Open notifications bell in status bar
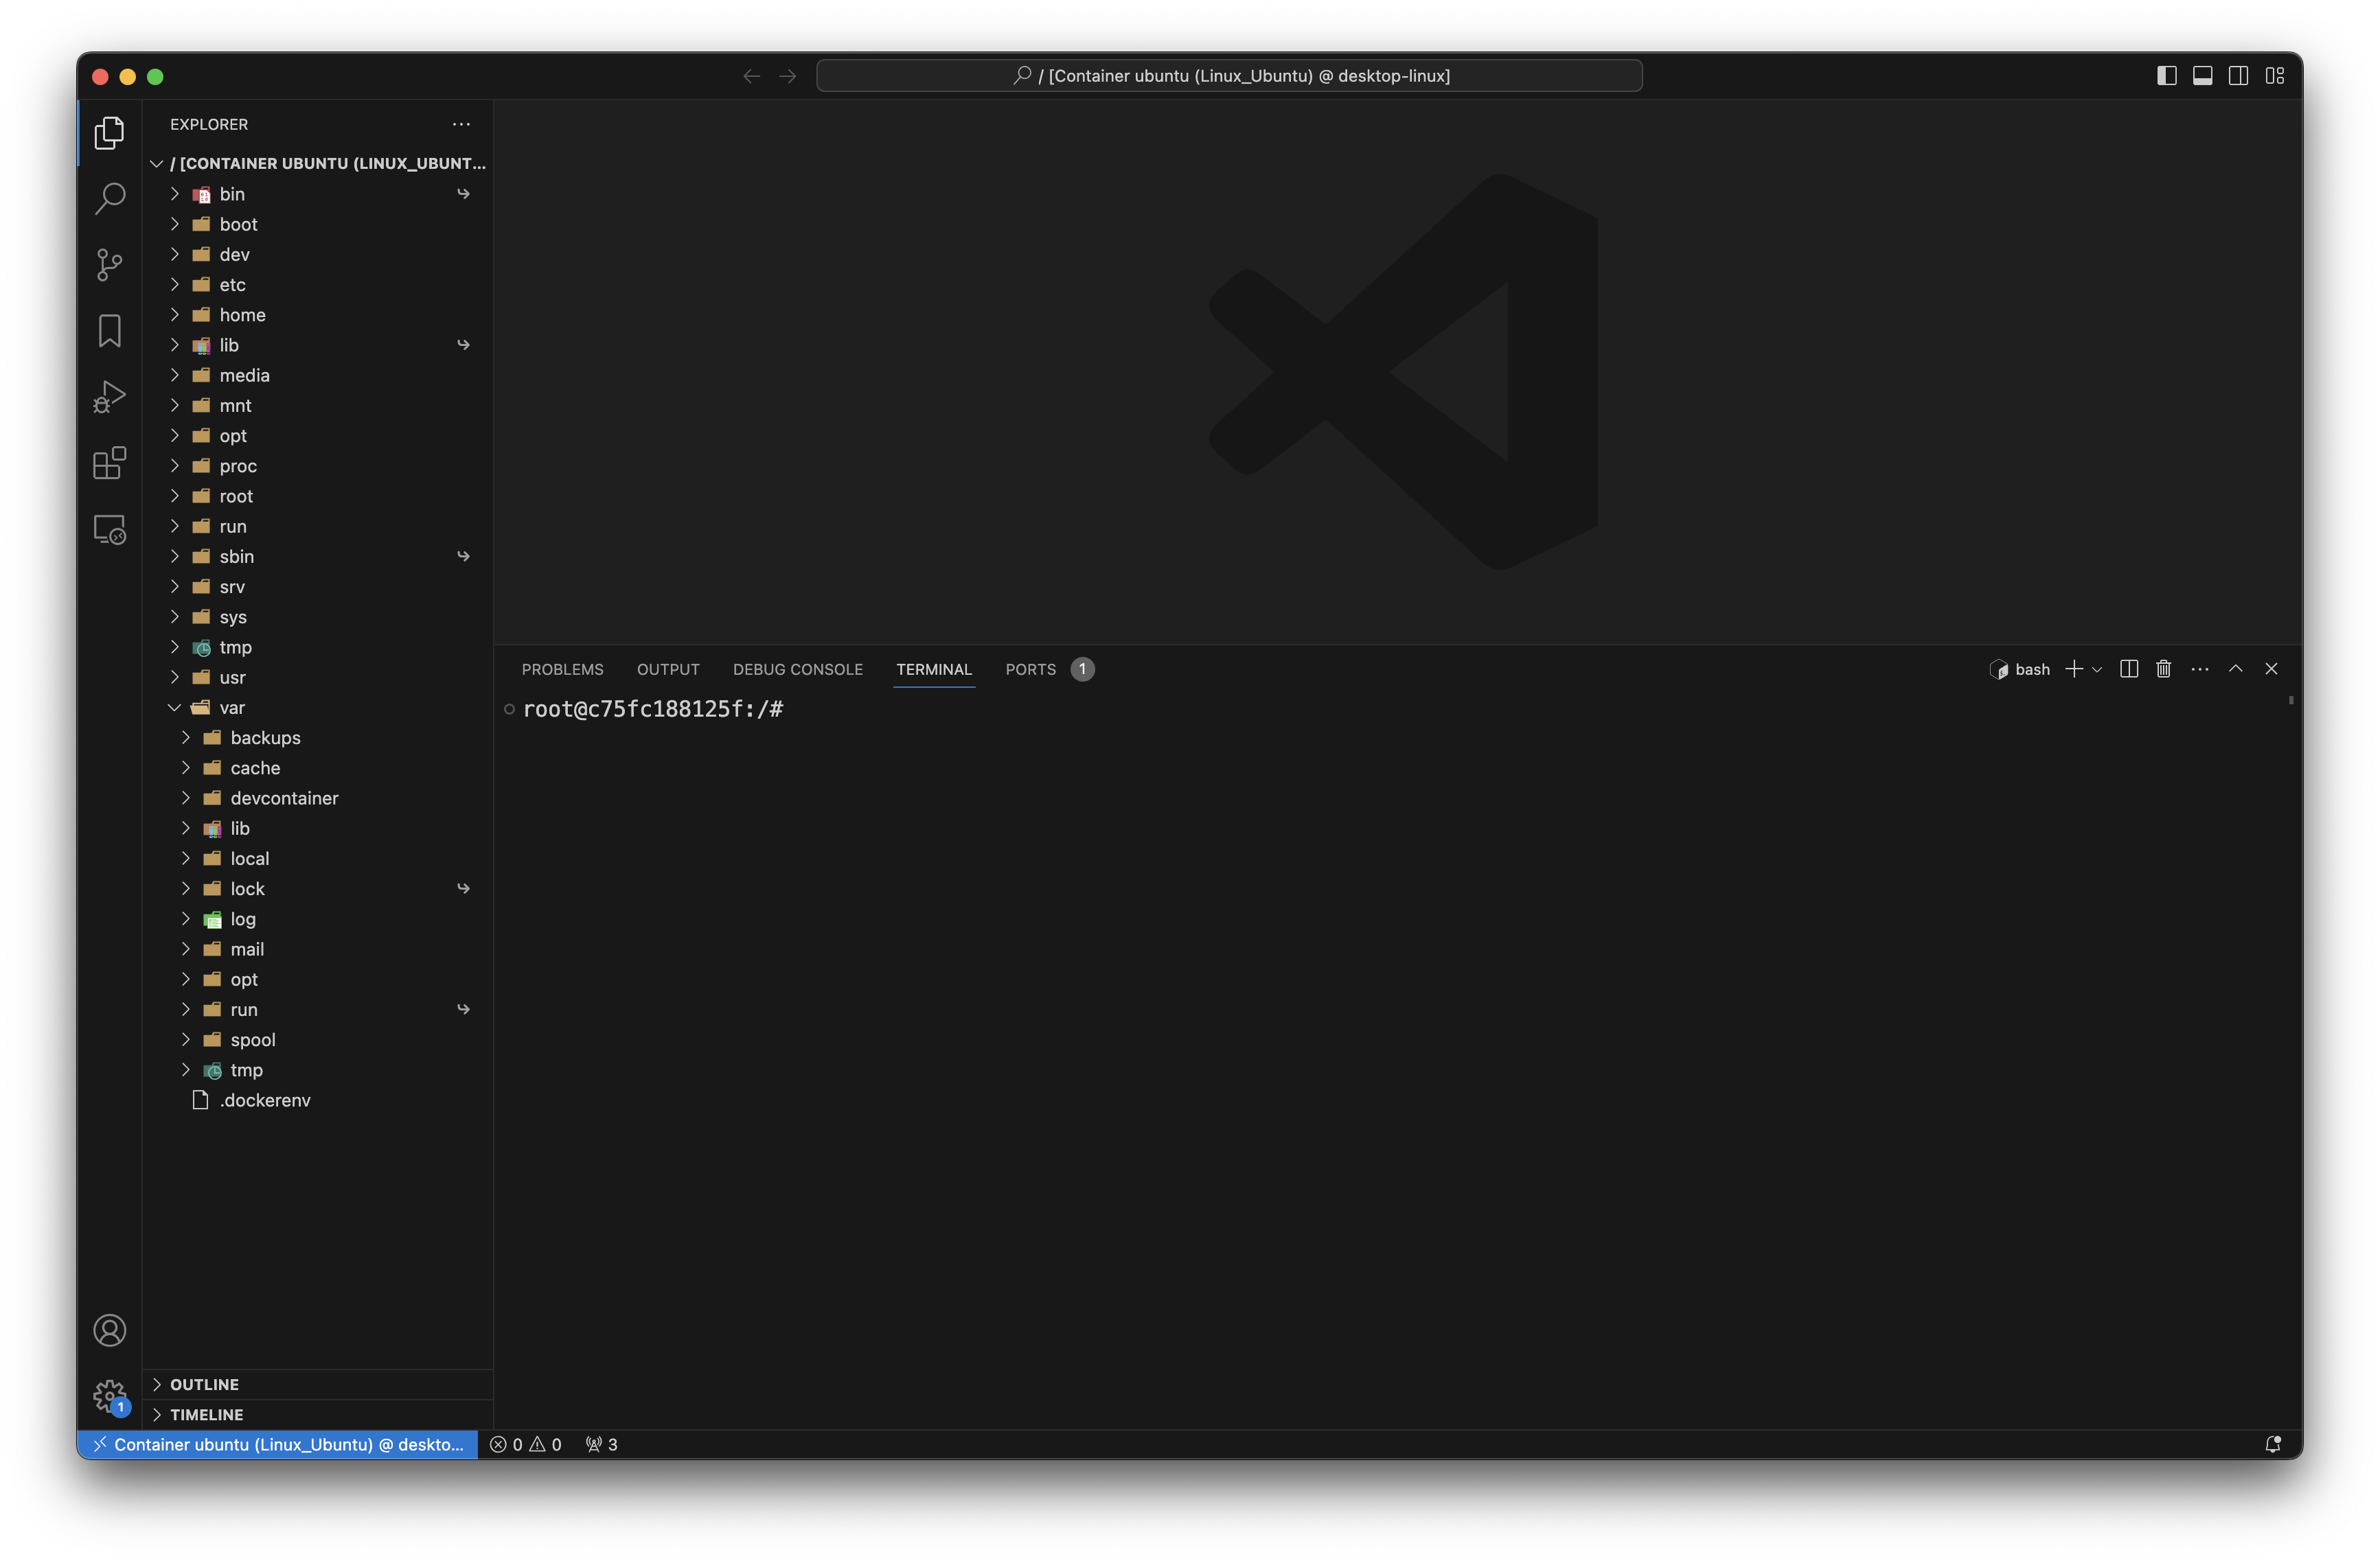 tap(2273, 1444)
